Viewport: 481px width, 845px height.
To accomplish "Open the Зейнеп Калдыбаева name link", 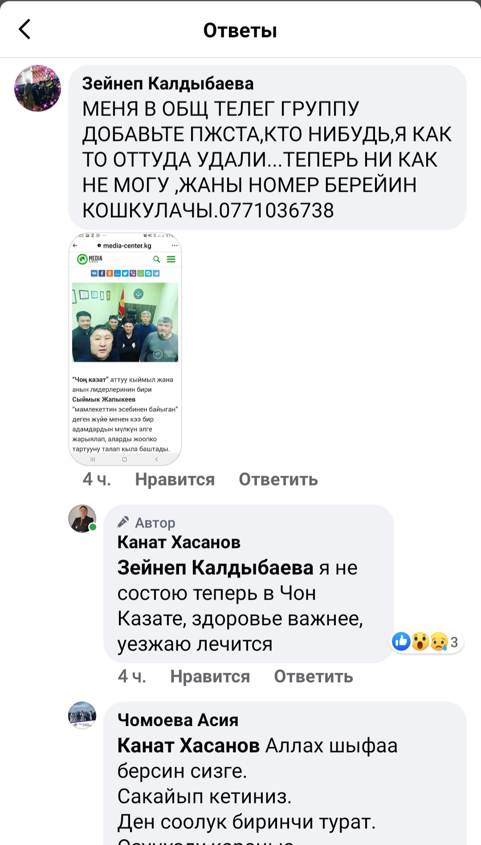I will point(168,83).
